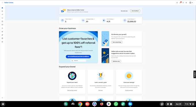Open the help icon in top bar
The width and height of the screenshot is (196, 107).
tap(183, 3)
